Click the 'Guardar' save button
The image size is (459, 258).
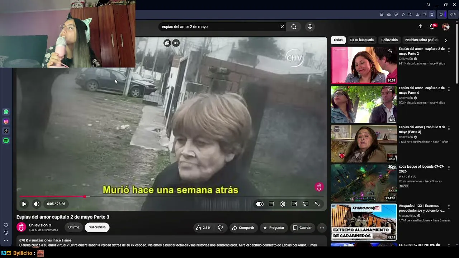[x=302, y=228]
